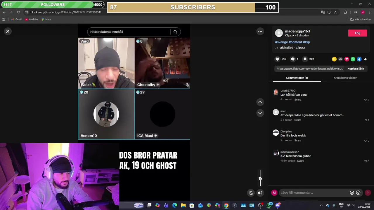Reply (Svara) to User8877001's comment
This screenshot has width=374, height=210.
[298, 99]
